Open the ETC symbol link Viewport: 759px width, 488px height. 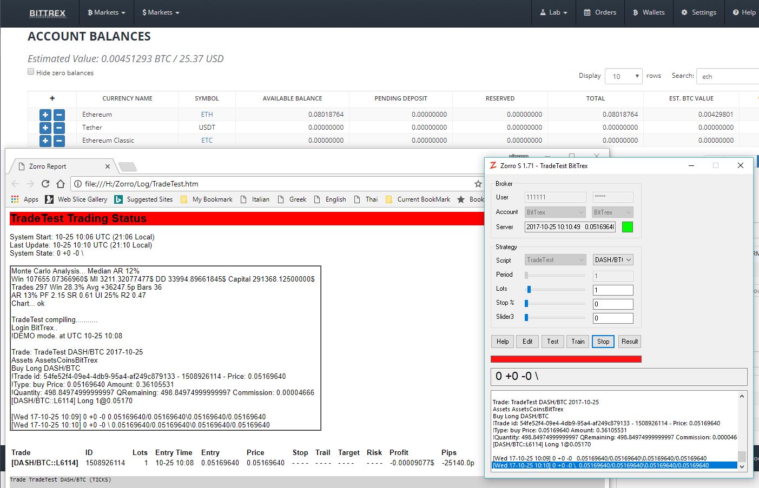point(207,141)
